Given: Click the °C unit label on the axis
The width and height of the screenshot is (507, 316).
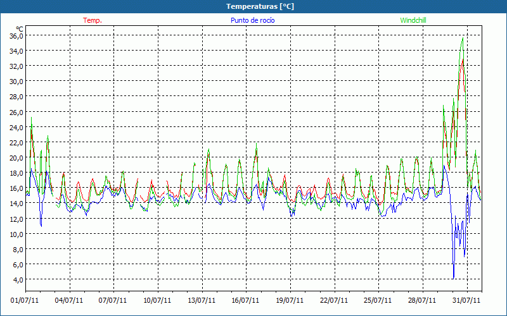Looking at the screenshot, I should coord(20,29).
